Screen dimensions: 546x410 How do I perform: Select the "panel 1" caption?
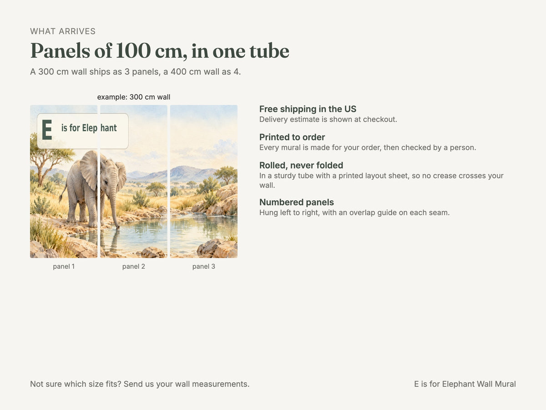pyautogui.click(x=64, y=266)
